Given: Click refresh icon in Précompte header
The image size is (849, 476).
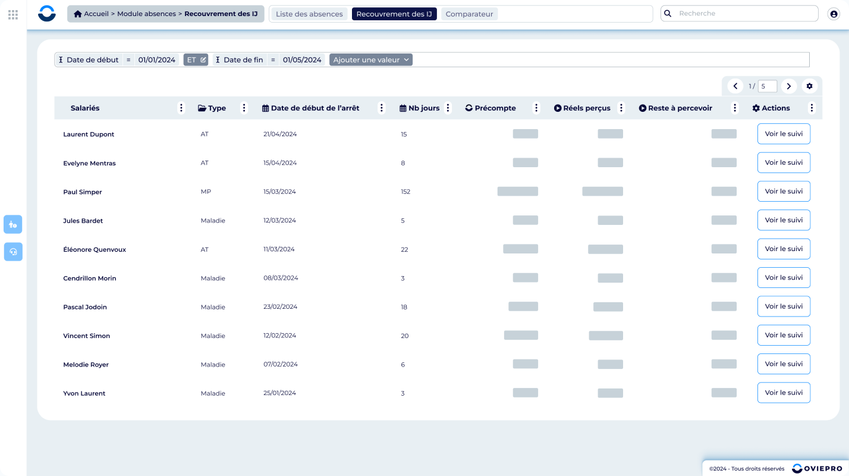Looking at the screenshot, I should coord(468,108).
